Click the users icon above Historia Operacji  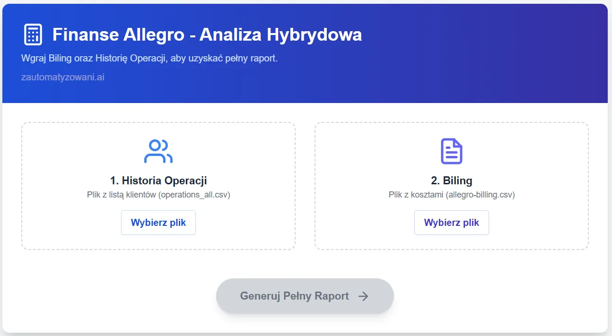(x=158, y=151)
